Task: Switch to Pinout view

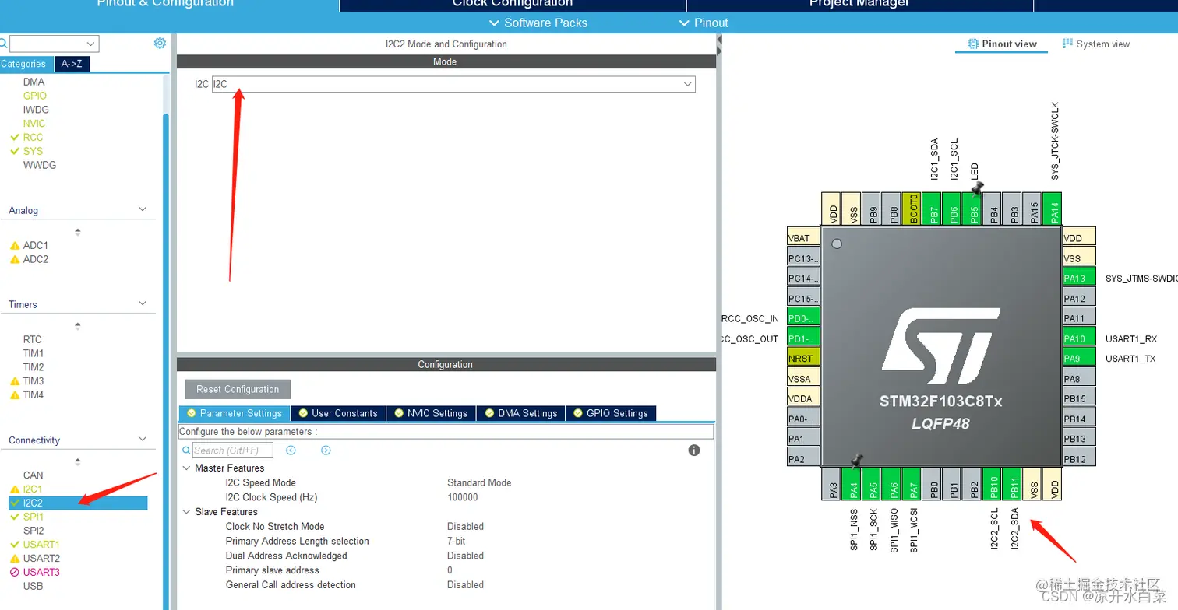Action: click(1002, 44)
